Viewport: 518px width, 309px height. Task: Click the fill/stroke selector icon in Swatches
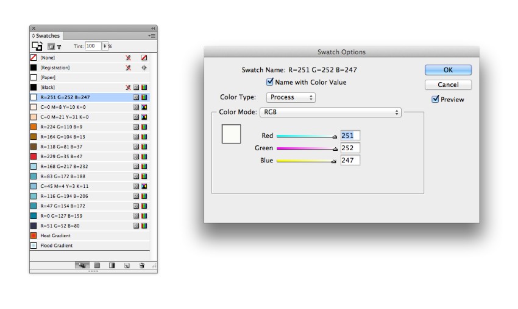click(37, 46)
